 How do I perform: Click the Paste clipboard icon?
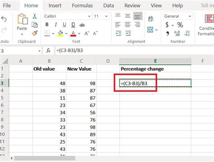23,19
